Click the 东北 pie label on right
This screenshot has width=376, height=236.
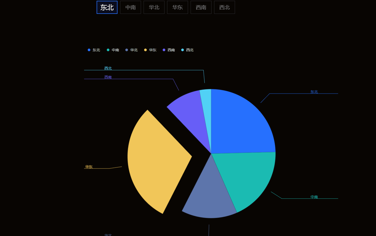pos(314,92)
